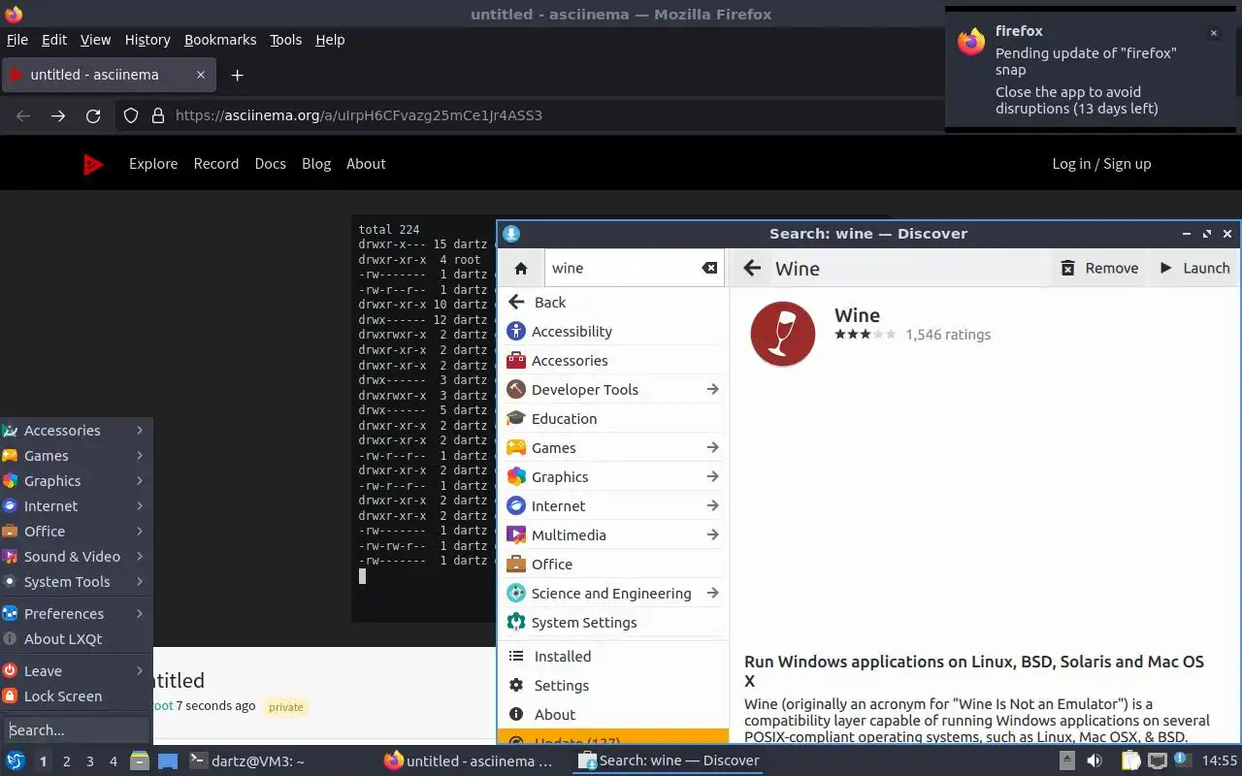The width and height of the screenshot is (1242, 776).
Task: Clear the wine search text in Discover
Action: pyautogui.click(x=709, y=269)
